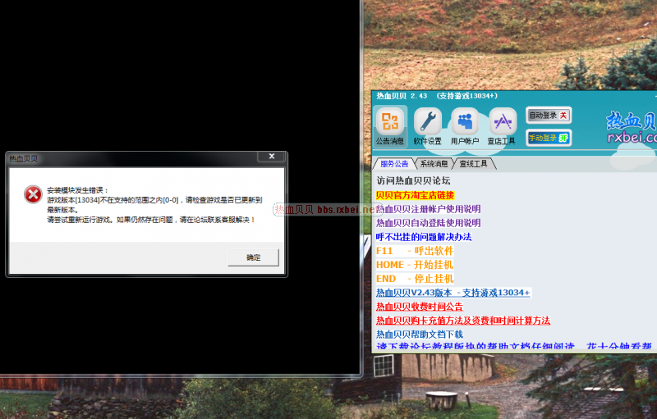Open 热血贝贝自动登陆使用说明 link
Image resolution: width=657 pixels, height=419 pixels.
click(x=428, y=223)
